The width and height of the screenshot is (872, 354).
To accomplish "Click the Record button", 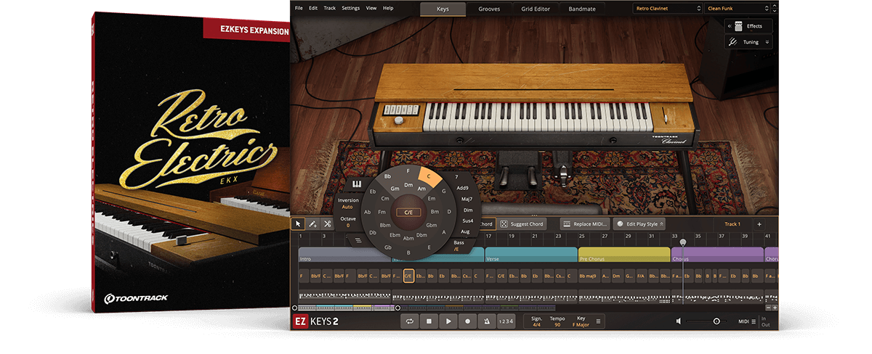I will pos(467,321).
